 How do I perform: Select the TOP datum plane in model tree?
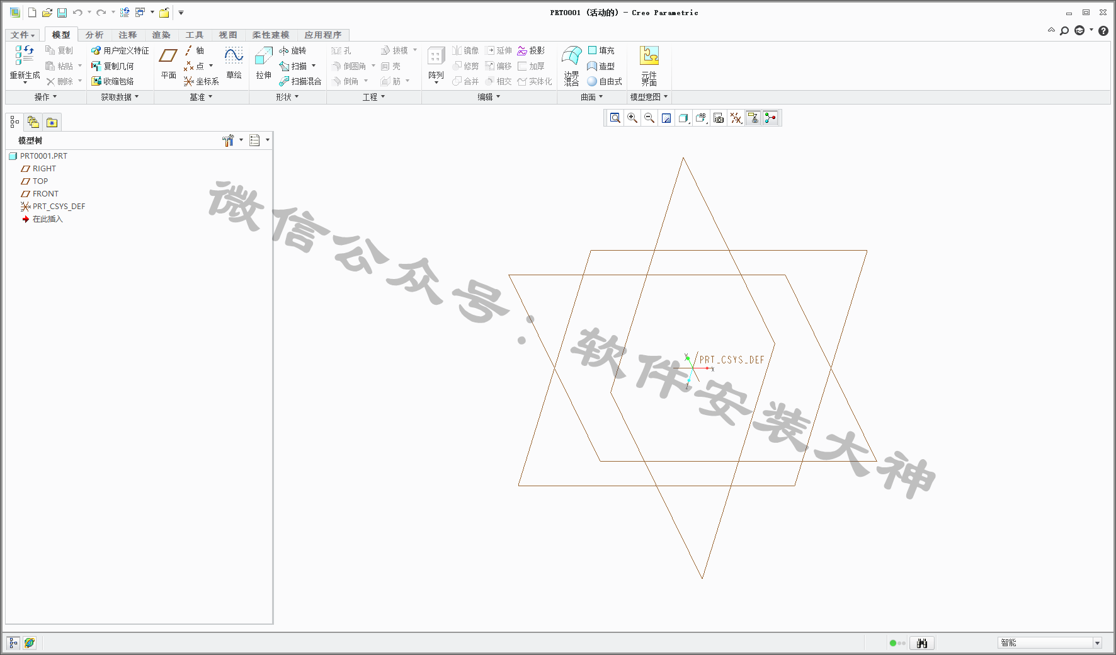point(35,181)
